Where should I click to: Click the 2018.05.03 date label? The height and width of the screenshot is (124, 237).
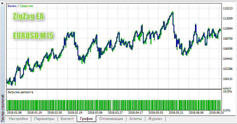[x=156, y=113]
